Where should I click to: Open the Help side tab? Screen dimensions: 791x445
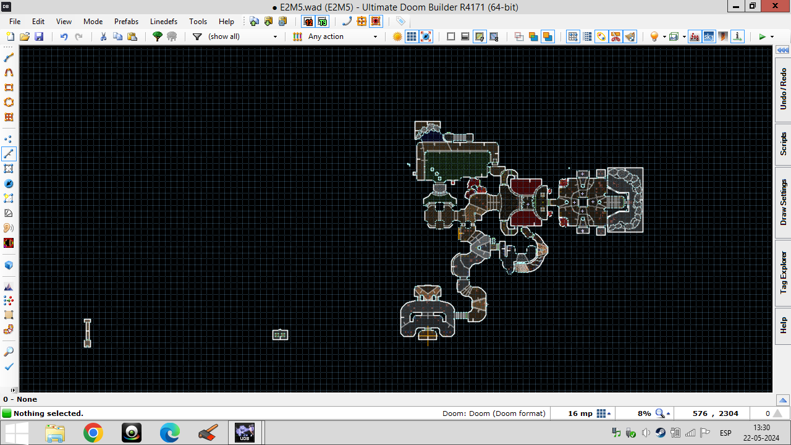pos(783,325)
